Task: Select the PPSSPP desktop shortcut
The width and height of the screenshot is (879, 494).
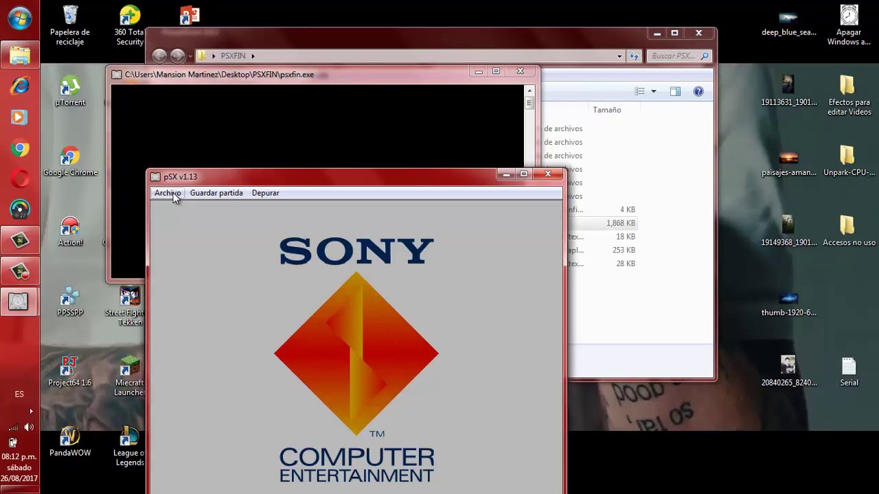Action: (x=70, y=301)
